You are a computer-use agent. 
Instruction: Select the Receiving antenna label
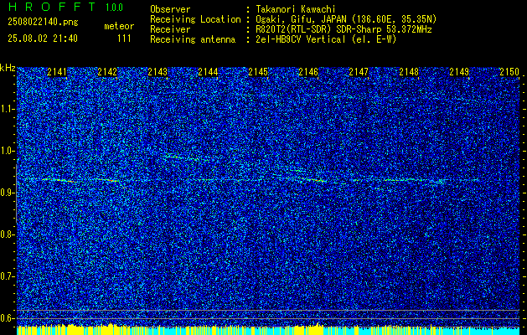[x=193, y=39]
